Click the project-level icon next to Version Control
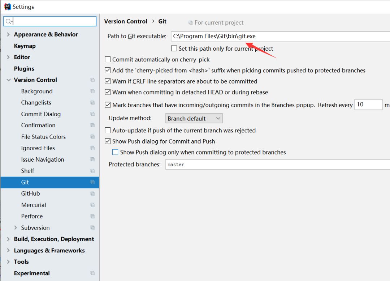Viewport: 390px width, 281px height. (x=92, y=80)
